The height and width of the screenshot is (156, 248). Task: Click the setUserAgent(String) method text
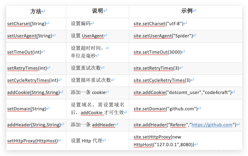(30, 36)
